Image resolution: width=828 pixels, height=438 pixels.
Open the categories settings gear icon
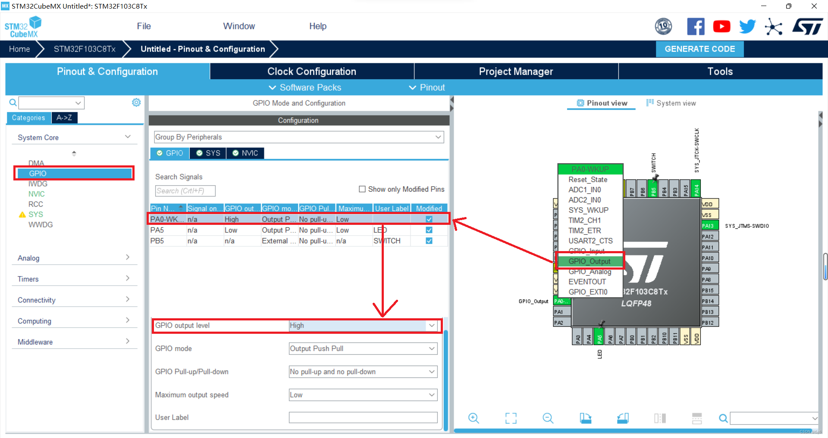[x=136, y=103]
